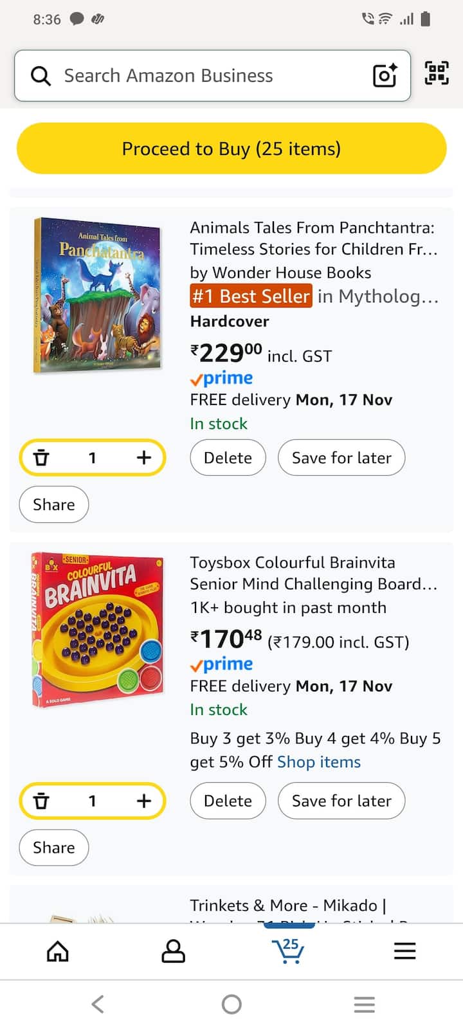Add one more Brainvita with plus
Image resolution: width=463 pixels, height=1029 pixels.
coord(144,801)
